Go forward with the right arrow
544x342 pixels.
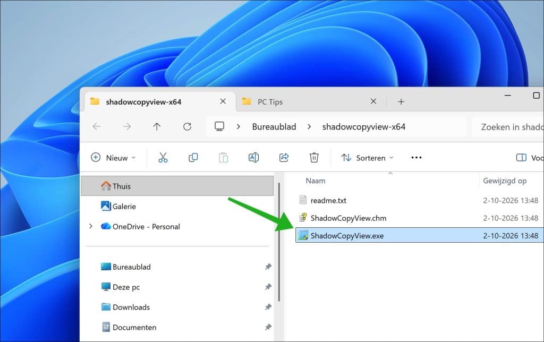coord(127,126)
